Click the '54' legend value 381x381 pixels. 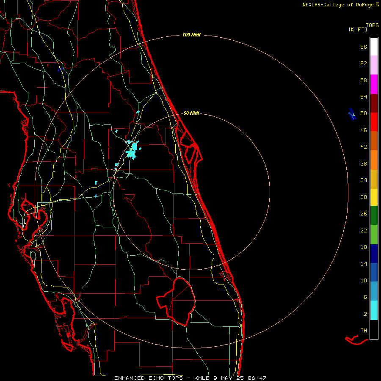[x=364, y=97]
